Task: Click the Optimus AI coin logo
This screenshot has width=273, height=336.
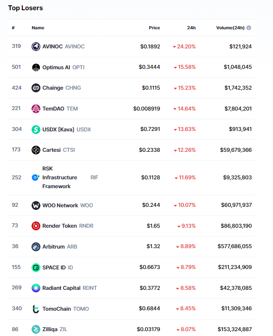Action: pyautogui.click(x=36, y=67)
